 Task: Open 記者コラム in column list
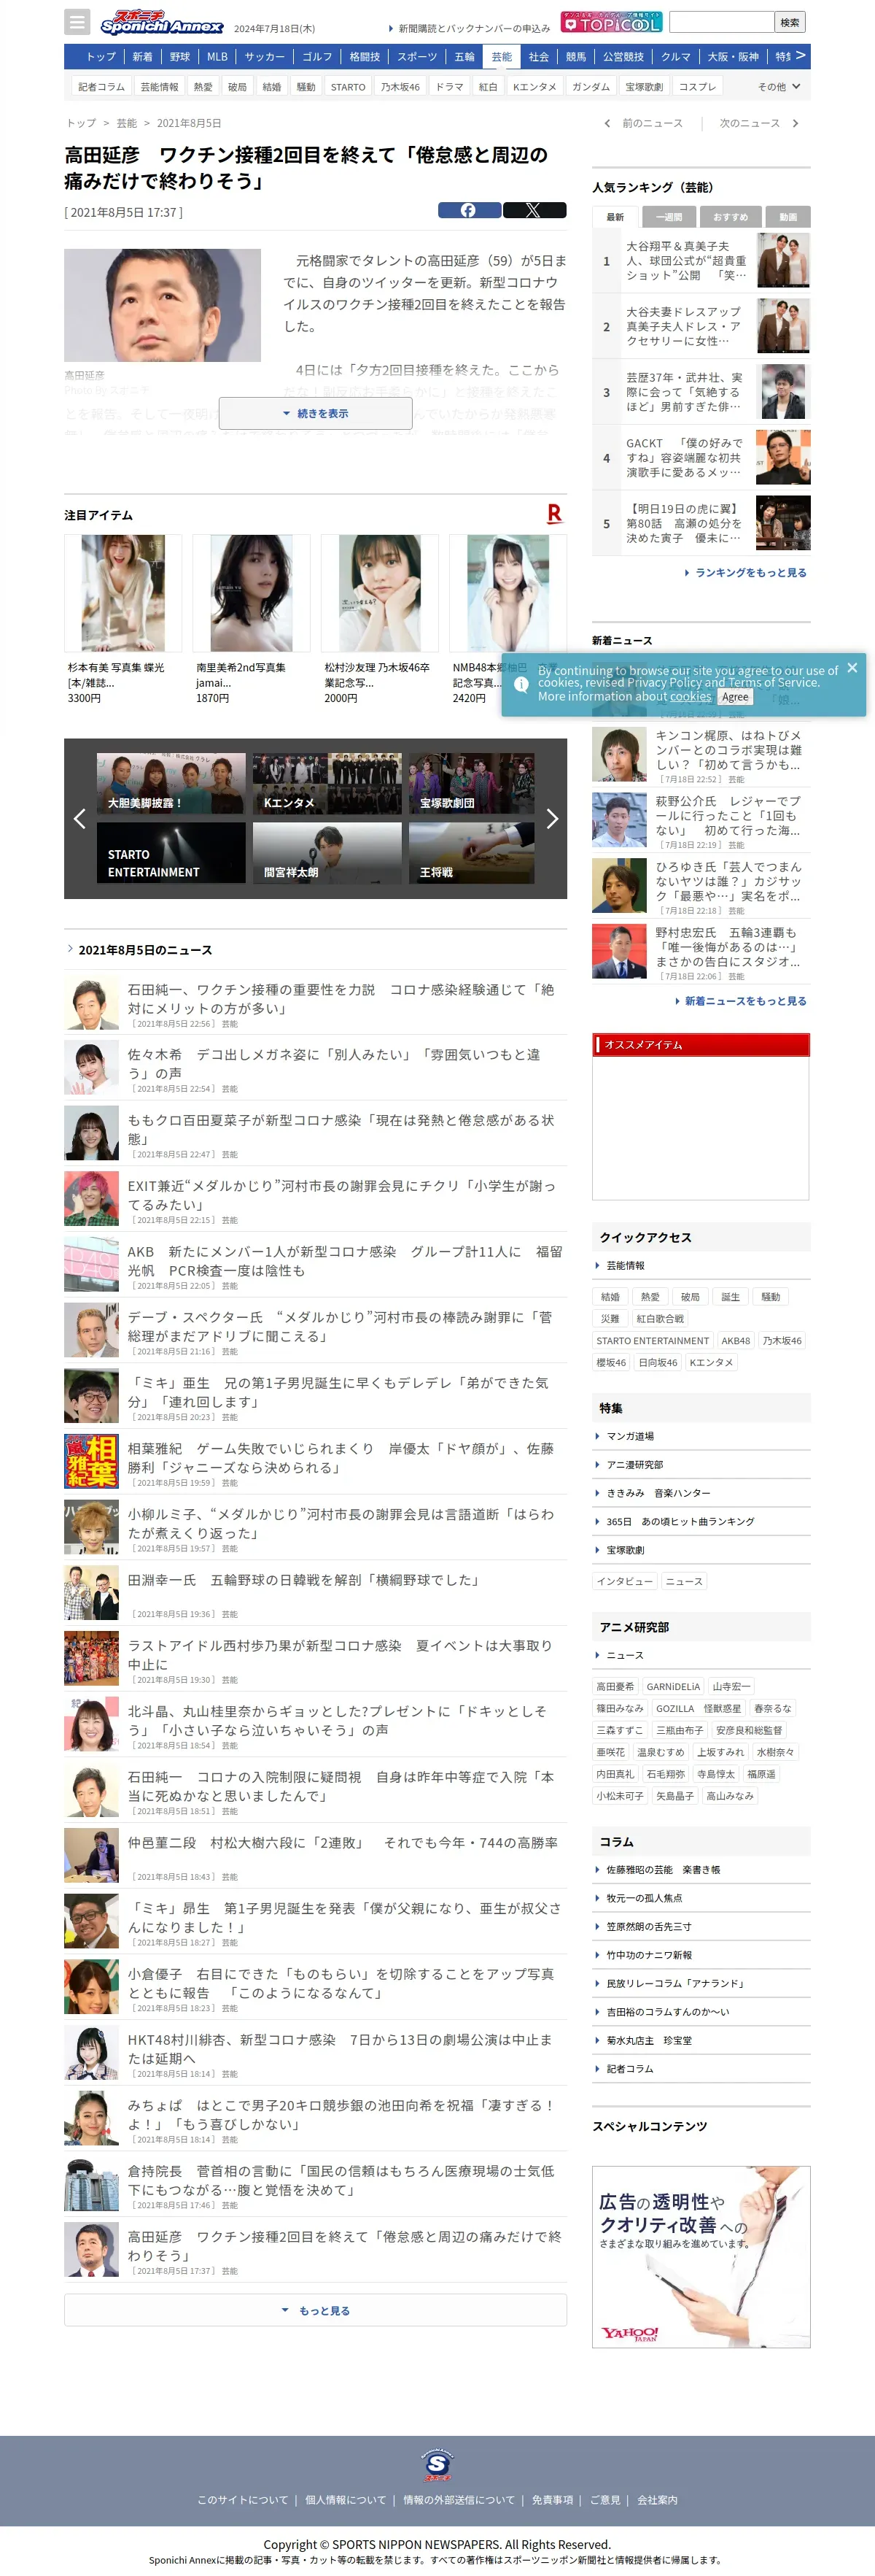629,2069
